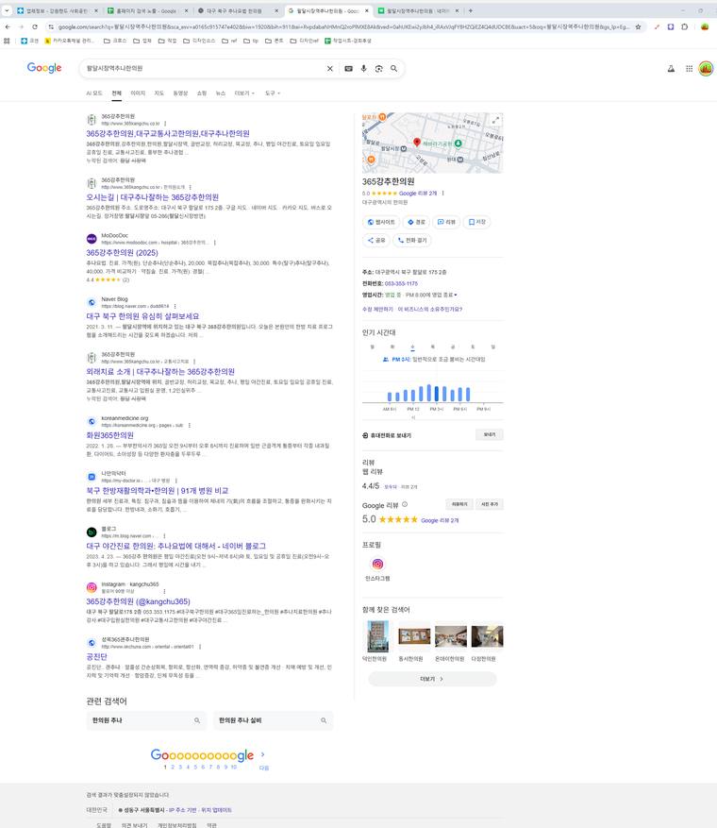Switch to the AI 모드 tab
The height and width of the screenshot is (828, 717).
pos(94,93)
